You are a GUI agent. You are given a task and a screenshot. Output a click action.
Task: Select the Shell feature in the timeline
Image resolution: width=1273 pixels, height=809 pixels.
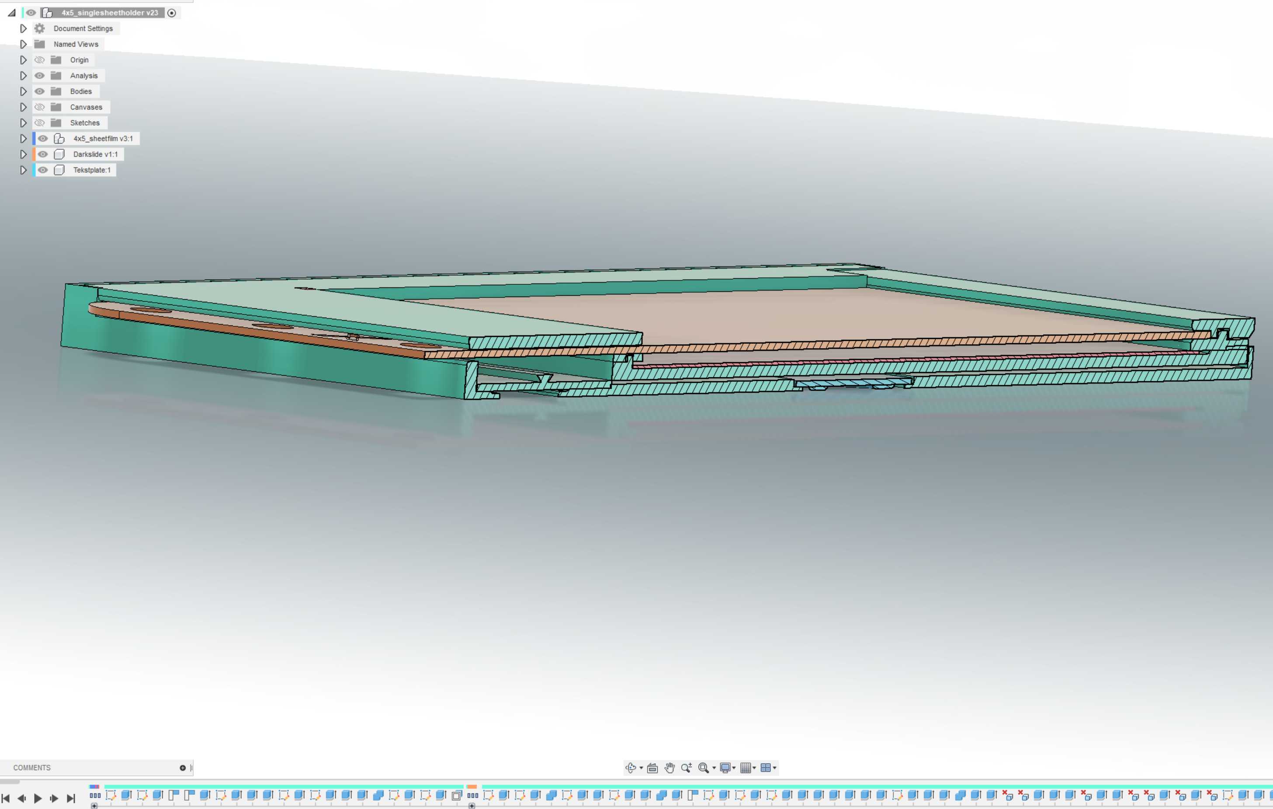pyautogui.click(x=457, y=795)
